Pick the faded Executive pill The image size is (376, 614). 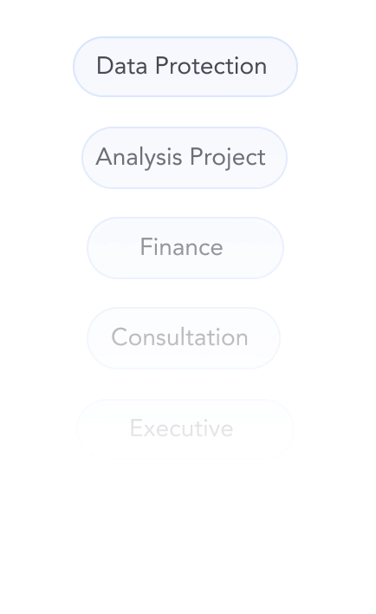pyautogui.click(x=185, y=429)
